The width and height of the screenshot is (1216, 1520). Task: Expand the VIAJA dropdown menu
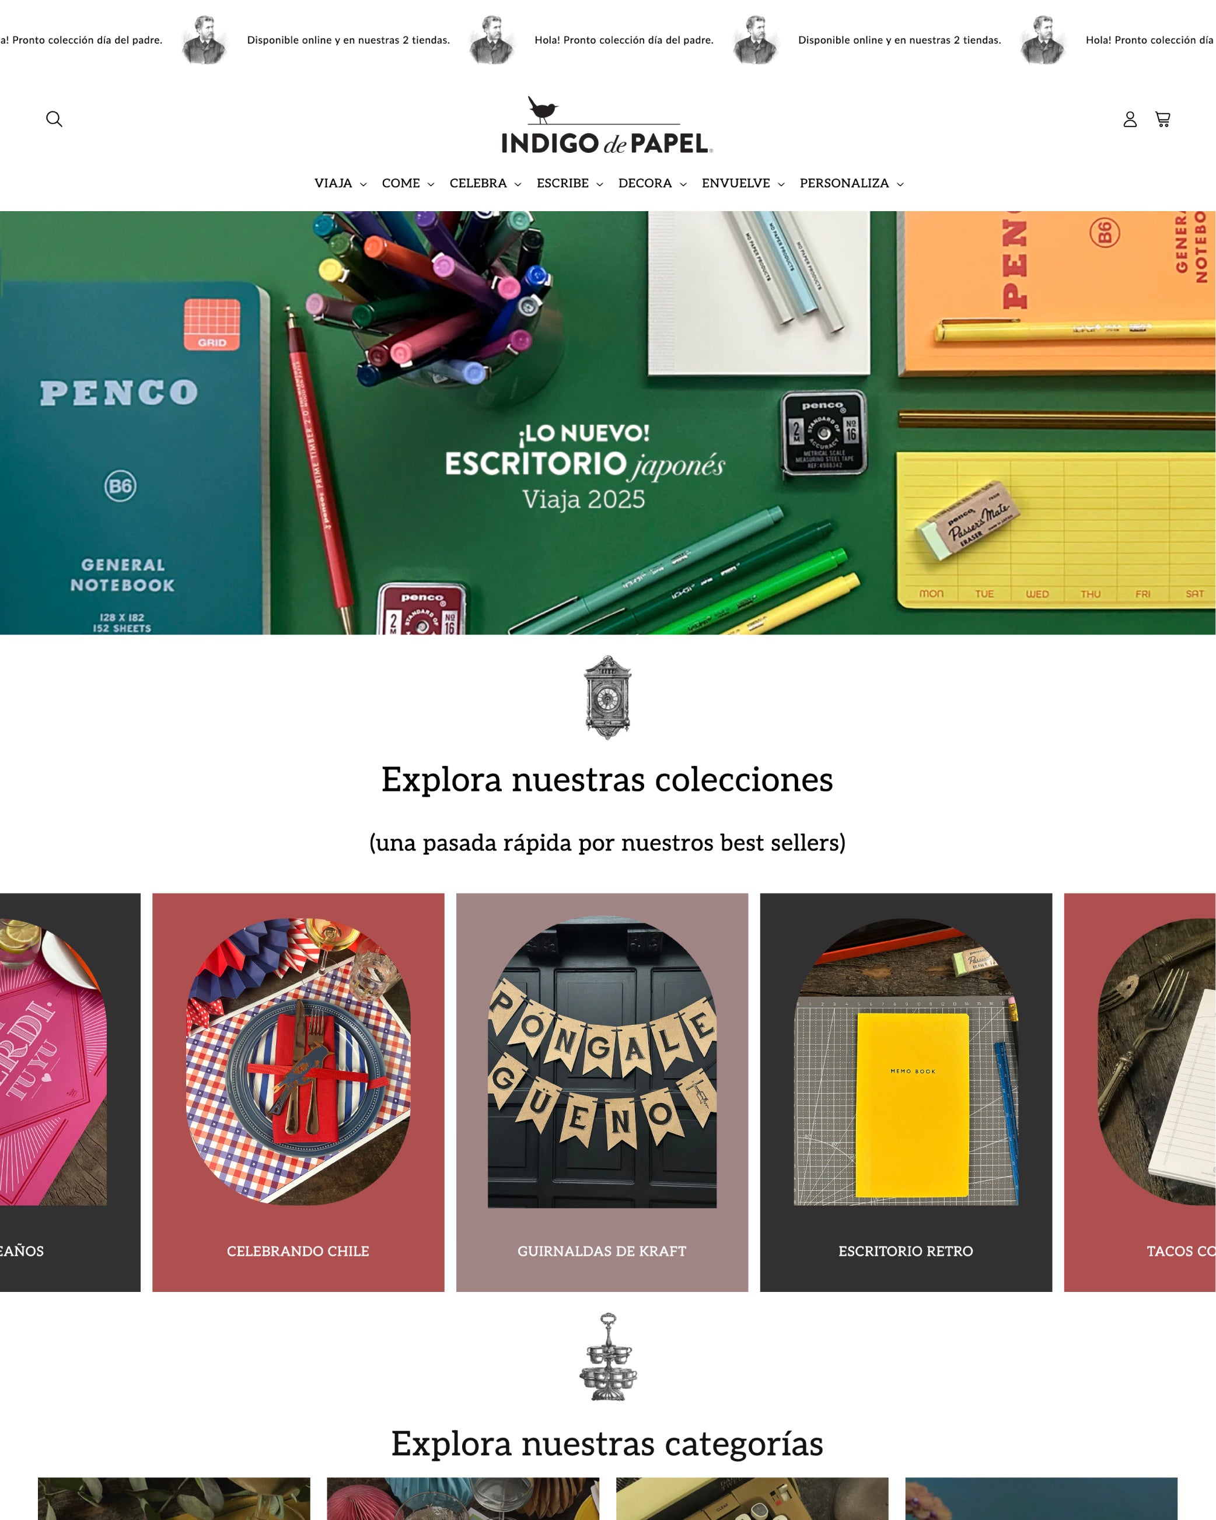341,183
